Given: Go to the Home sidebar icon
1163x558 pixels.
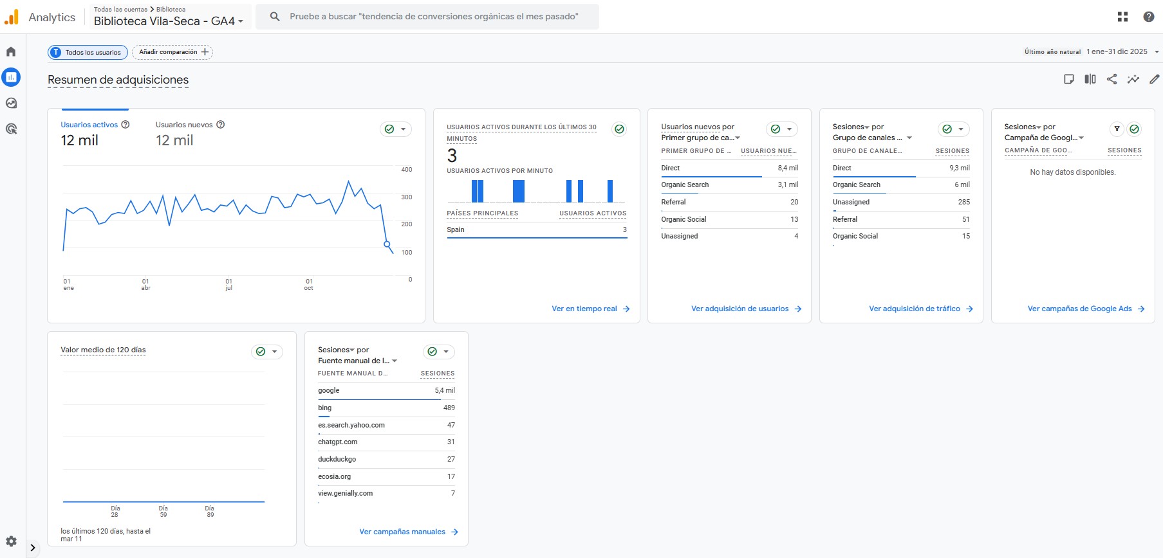Looking at the screenshot, I should pos(11,51).
